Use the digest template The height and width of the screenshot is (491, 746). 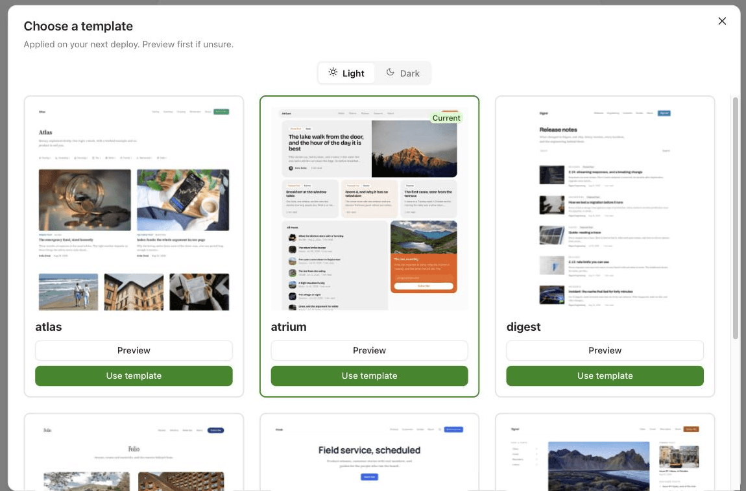pyautogui.click(x=605, y=376)
